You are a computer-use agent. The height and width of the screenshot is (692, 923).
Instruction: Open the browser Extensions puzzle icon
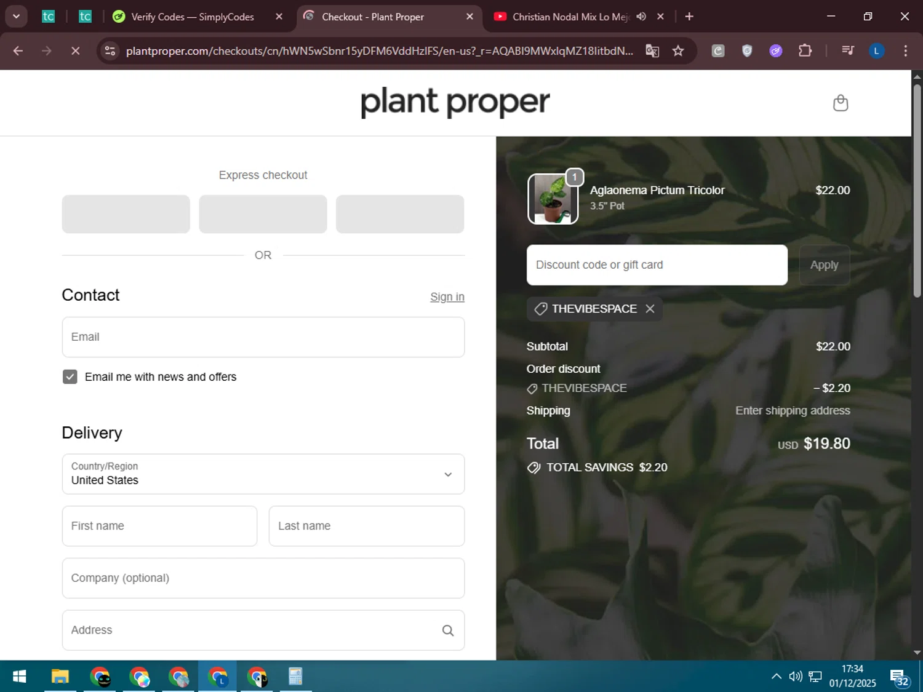[x=805, y=51]
